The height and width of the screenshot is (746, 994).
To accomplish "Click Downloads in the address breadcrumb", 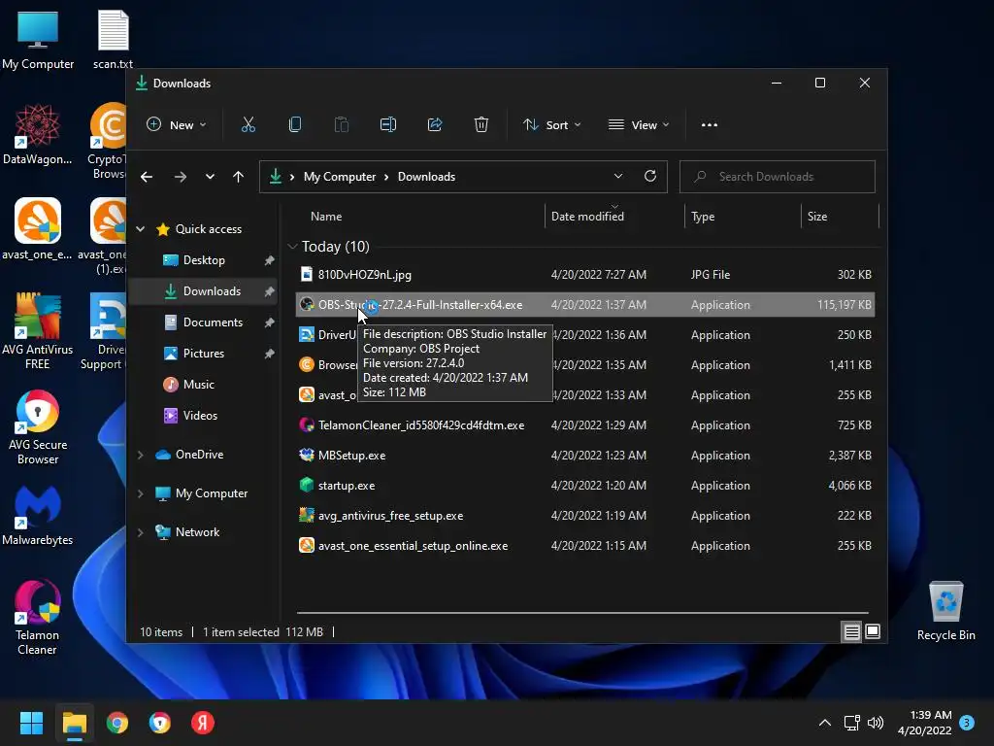I will (x=426, y=177).
